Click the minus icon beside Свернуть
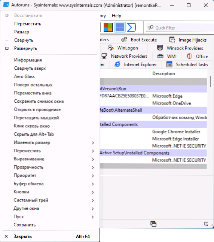Image resolution: width=214 pixels, height=242 pixels. [7, 40]
